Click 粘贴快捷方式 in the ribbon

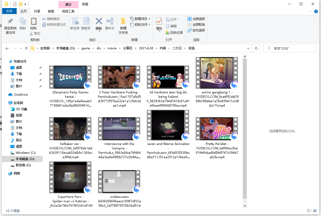tap(54, 25)
